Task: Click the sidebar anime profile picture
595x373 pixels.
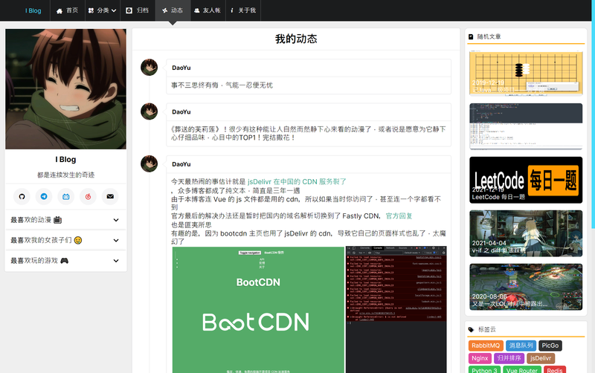Action: 65,89
